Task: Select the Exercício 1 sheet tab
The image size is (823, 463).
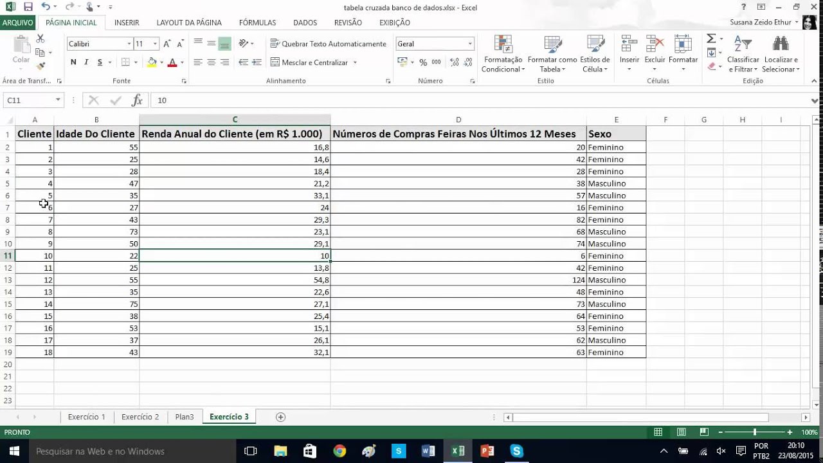Action: click(x=86, y=417)
